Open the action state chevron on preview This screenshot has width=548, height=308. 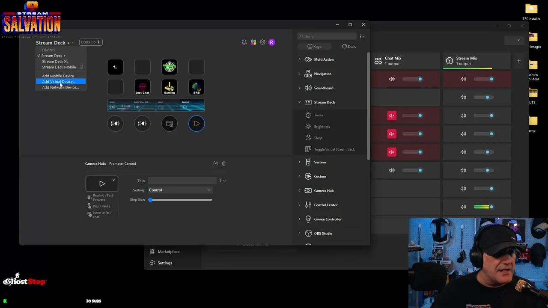pyautogui.click(x=113, y=181)
